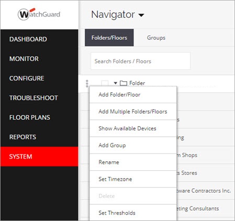235x221 pixels.
Task: Select the Contractors Inc. row
Action: (206, 191)
